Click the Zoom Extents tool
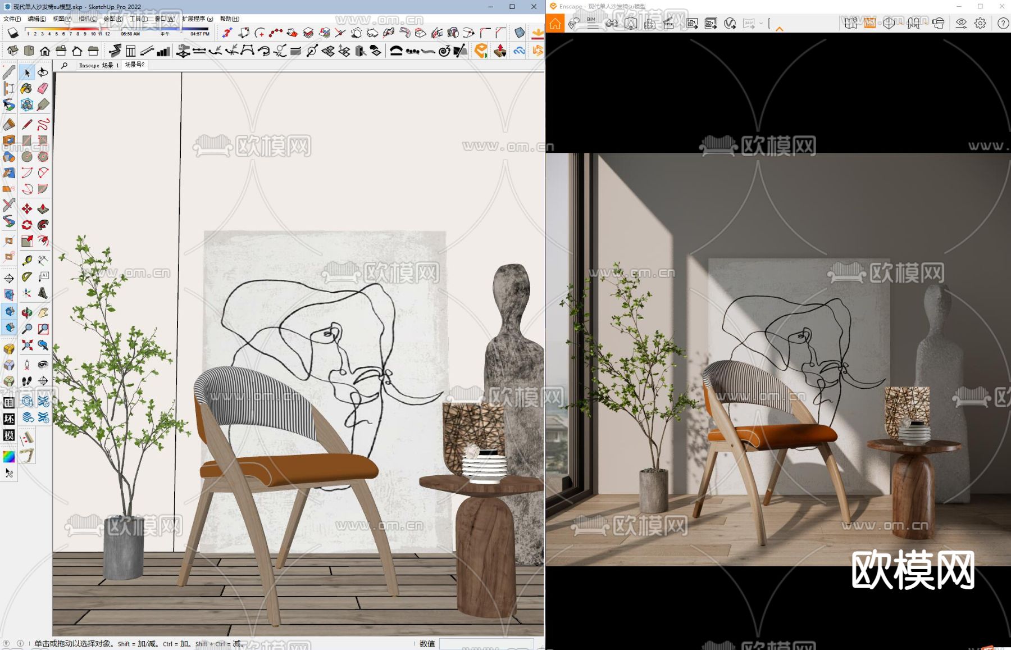This screenshot has width=1011, height=650. coord(26,345)
